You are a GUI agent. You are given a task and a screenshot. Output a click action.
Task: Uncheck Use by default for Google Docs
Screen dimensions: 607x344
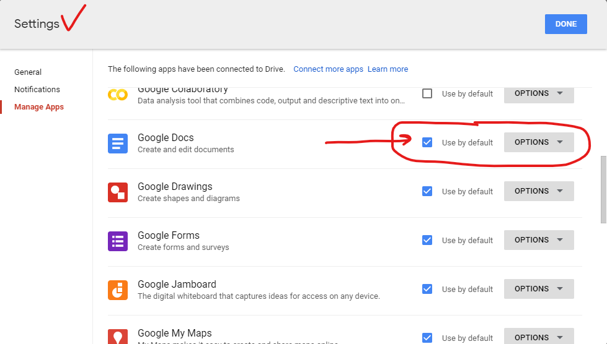click(x=427, y=142)
